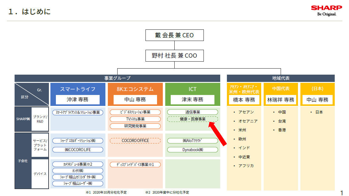Click the "㈱AIoTクラウド" pill
349x196 pixels.
pyautogui.click(x=193, y=141)
